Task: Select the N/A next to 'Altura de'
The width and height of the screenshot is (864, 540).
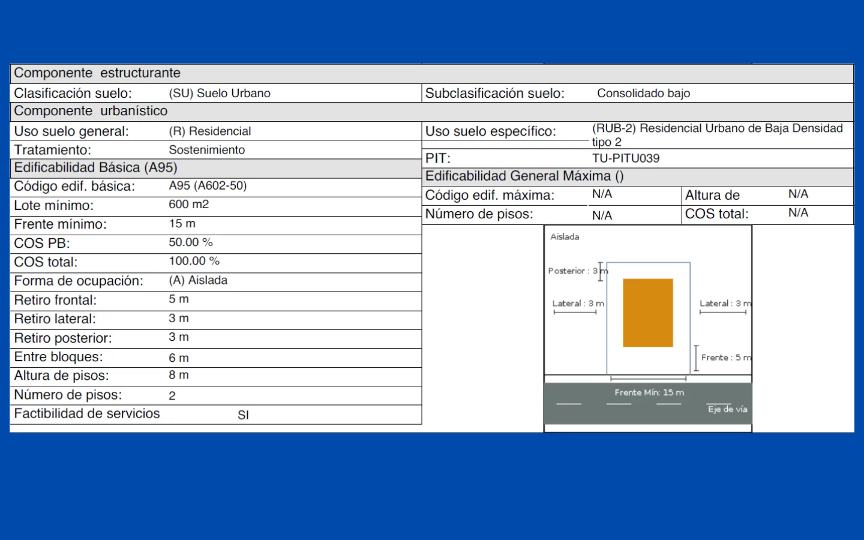Action: [799, 194]
